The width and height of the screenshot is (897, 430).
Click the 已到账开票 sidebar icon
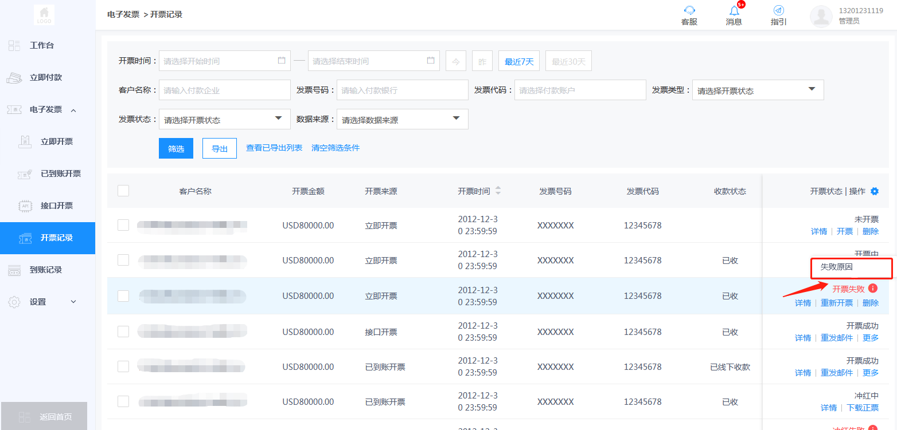click(24, 173)
